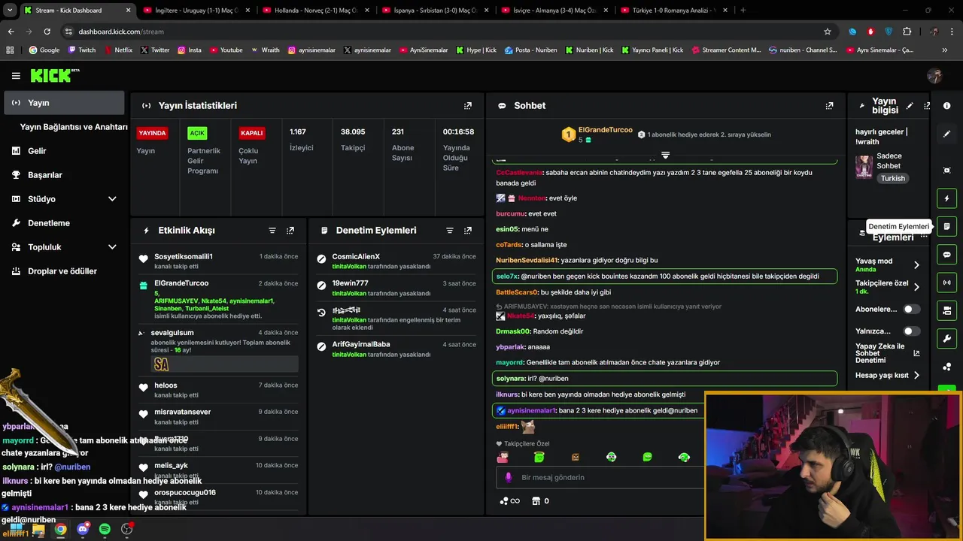
Task: Open the Twitch bookmark
Action: [82, 50]
